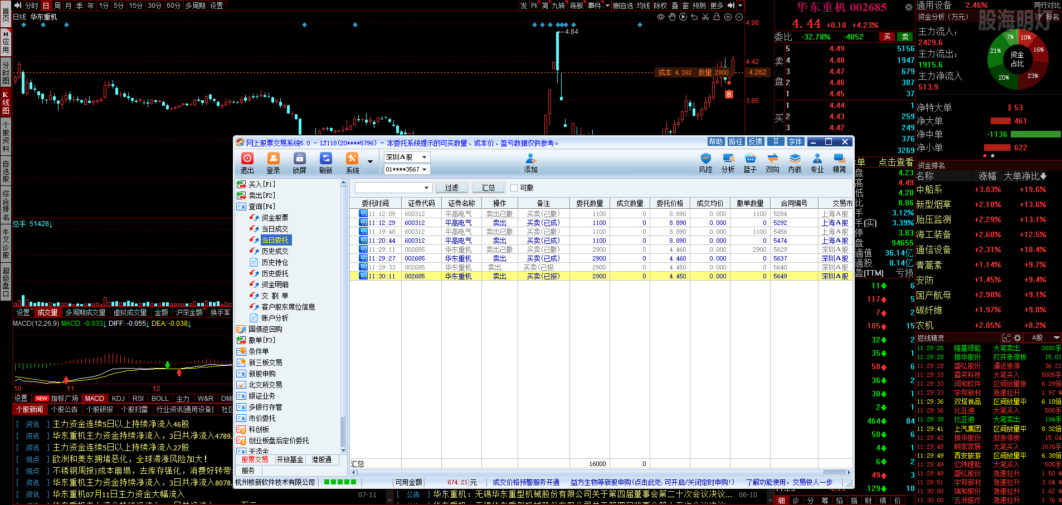1062x505 pixels.
Task: Select 历史委托 in the query tree
Action: pos(275,273)
